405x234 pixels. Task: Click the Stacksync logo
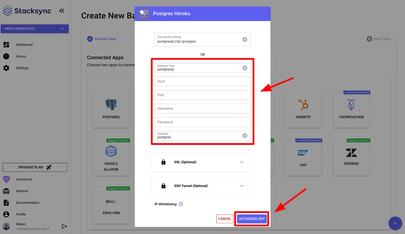coord(27,11)
